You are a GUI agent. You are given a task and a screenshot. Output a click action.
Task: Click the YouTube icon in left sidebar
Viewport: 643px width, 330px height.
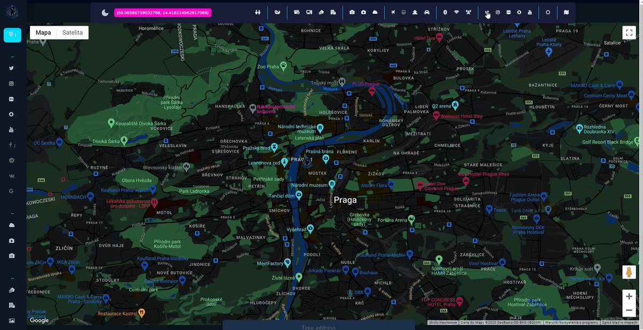tap(11, 130)
